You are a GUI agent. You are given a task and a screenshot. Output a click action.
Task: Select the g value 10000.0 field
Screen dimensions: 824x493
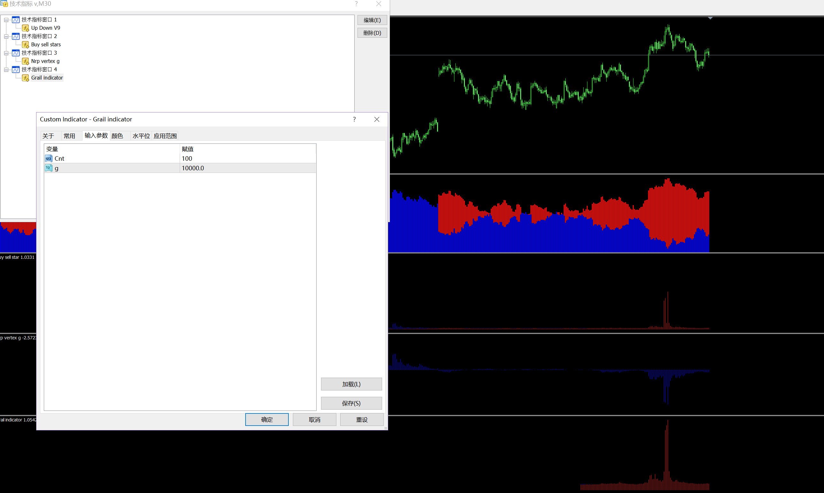point(247,168)
